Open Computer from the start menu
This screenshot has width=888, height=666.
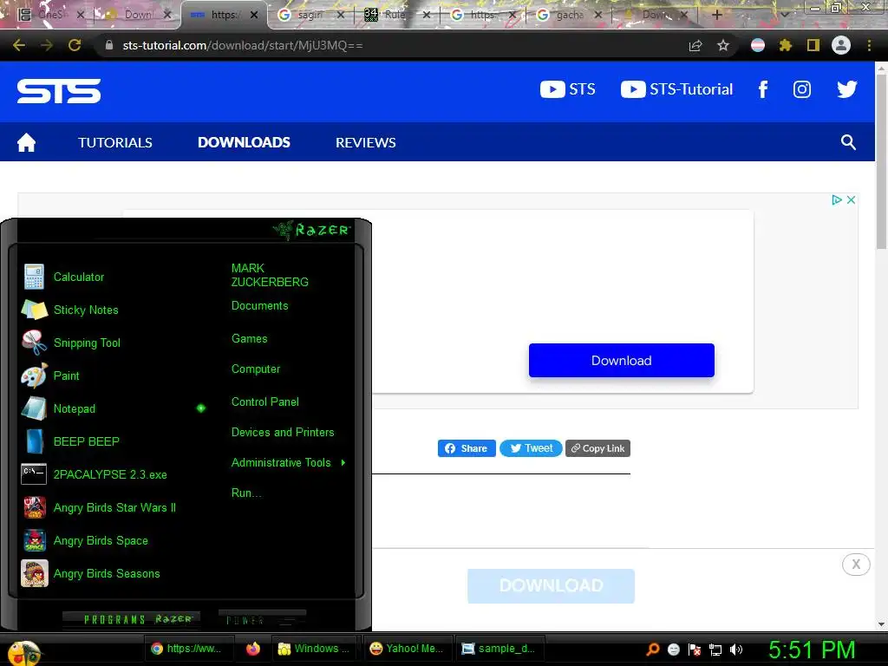tap(256, 369)
